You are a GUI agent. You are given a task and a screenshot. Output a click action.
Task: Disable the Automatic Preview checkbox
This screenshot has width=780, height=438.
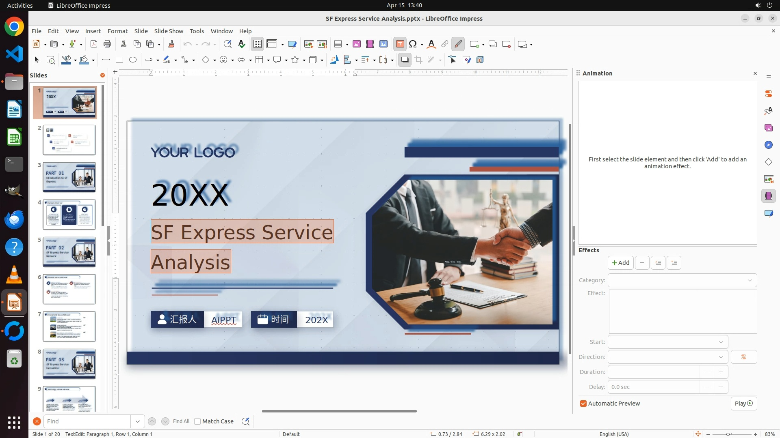tap(583, 404)
